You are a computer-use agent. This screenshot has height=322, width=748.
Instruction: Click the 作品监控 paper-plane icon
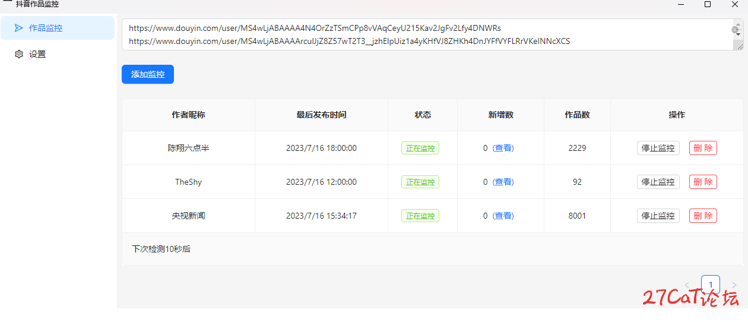[x=19, y=28]
